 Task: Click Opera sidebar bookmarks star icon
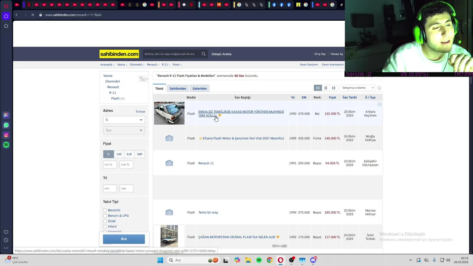6,26
